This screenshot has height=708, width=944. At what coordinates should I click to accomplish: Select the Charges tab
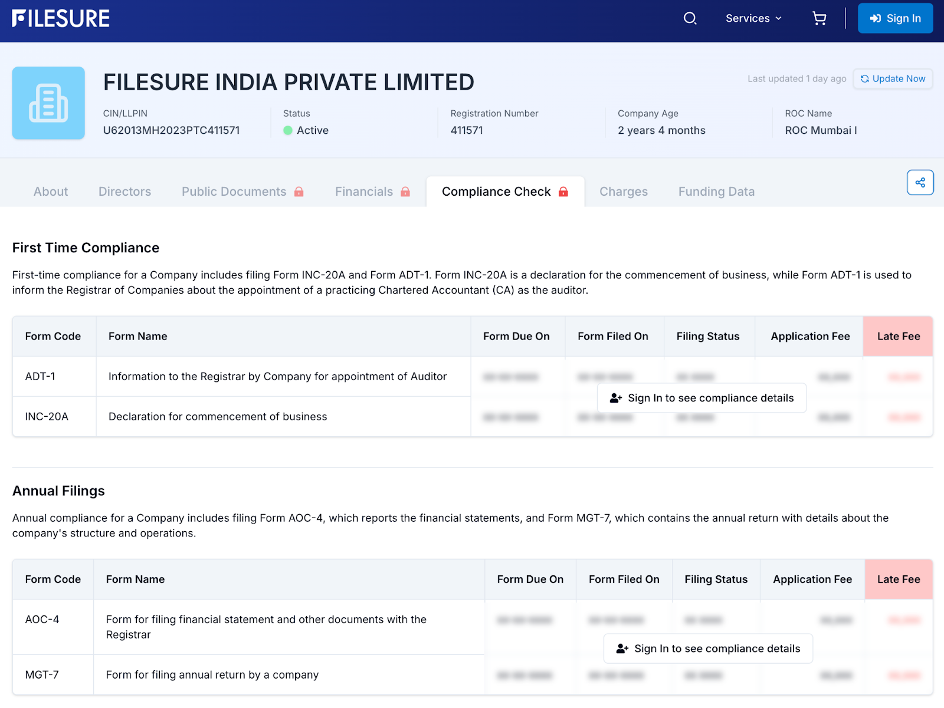point(623,192)
